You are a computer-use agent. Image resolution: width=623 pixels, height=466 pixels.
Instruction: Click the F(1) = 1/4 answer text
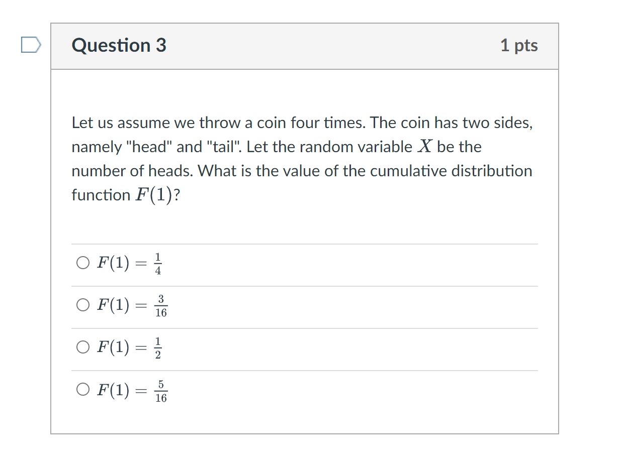(x=128, y=262)
